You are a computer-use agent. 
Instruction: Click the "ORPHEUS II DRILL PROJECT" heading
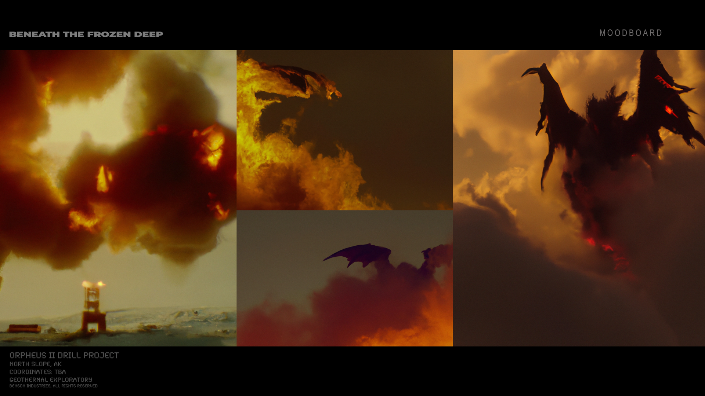coord(64,355)
